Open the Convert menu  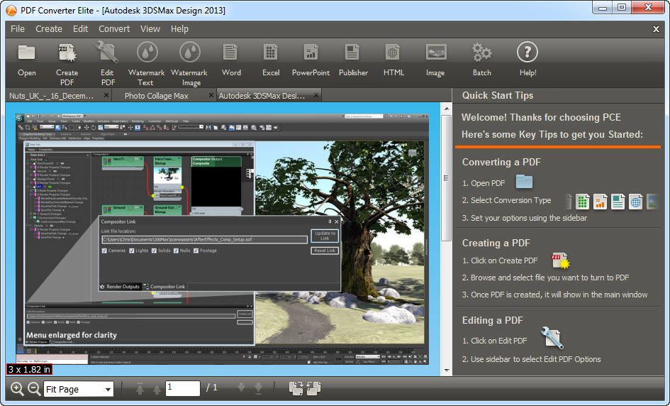(x=114, y=28)
